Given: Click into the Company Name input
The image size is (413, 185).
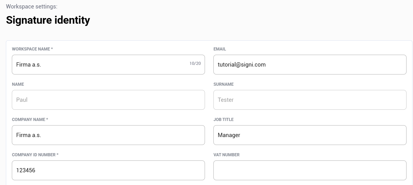Looking at the screenshot, I should coord(108,135).
